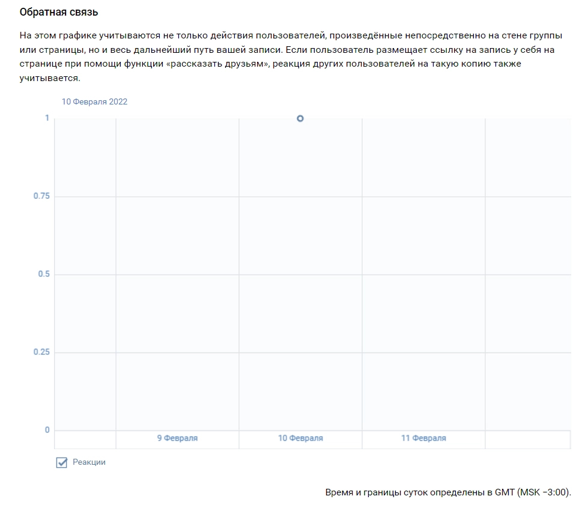Viewport: 588px width, 505px height.
Task: Select 10 Февраля on the date axis
Action: (300, 438)
